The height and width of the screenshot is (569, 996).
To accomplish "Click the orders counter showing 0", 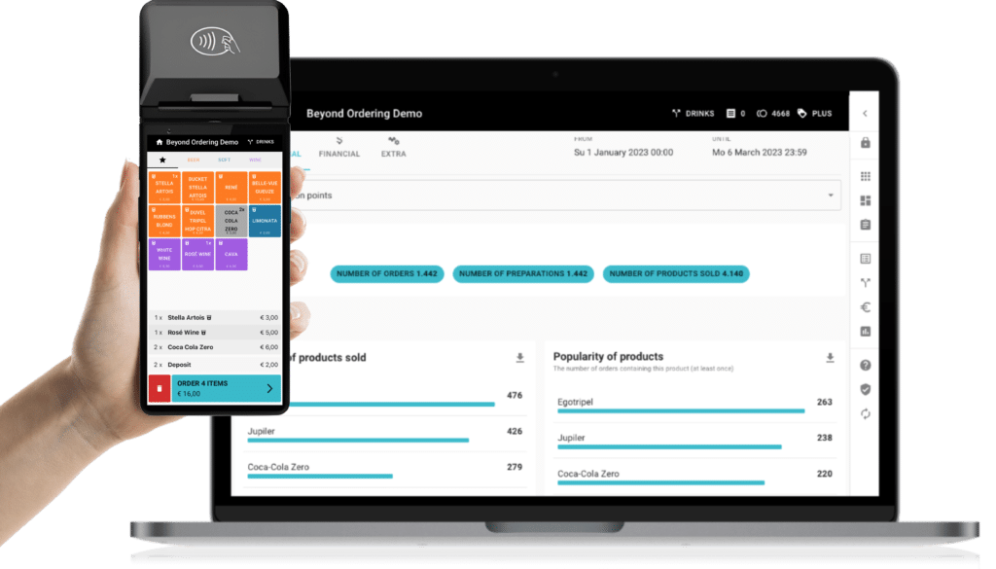I will (x=735, y=114).
